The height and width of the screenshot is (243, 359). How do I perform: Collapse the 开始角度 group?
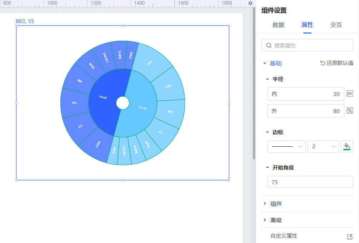[x=268, y=167]
